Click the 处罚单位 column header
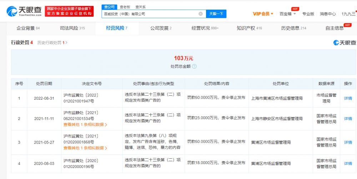The width and height of the screenshot is (357, 179). (x=281, y=84)
